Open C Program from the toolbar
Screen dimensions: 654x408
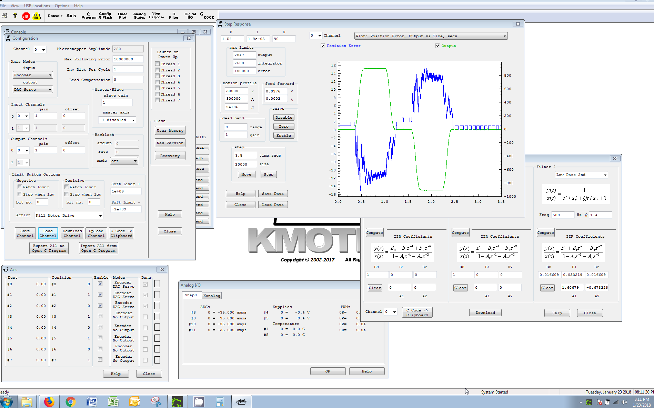pyautogui.click(x=89, y=16)
